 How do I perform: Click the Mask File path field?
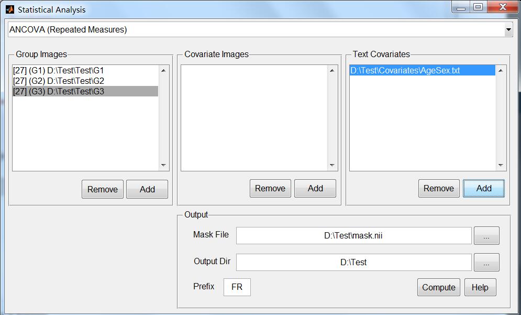click(353, 235)
